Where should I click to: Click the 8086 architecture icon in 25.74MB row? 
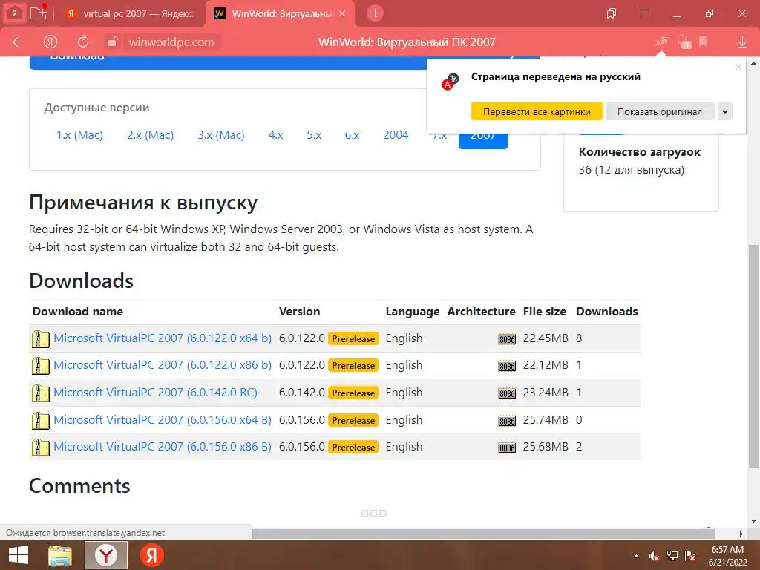pos(507,421)
